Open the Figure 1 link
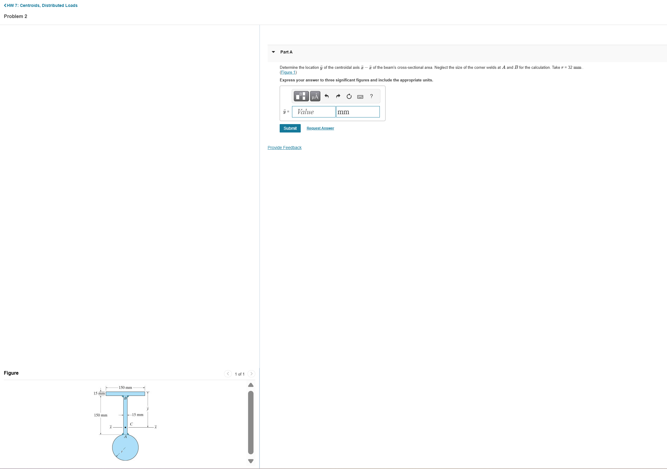This screenshot has height=469, width=667. (288, 72)
